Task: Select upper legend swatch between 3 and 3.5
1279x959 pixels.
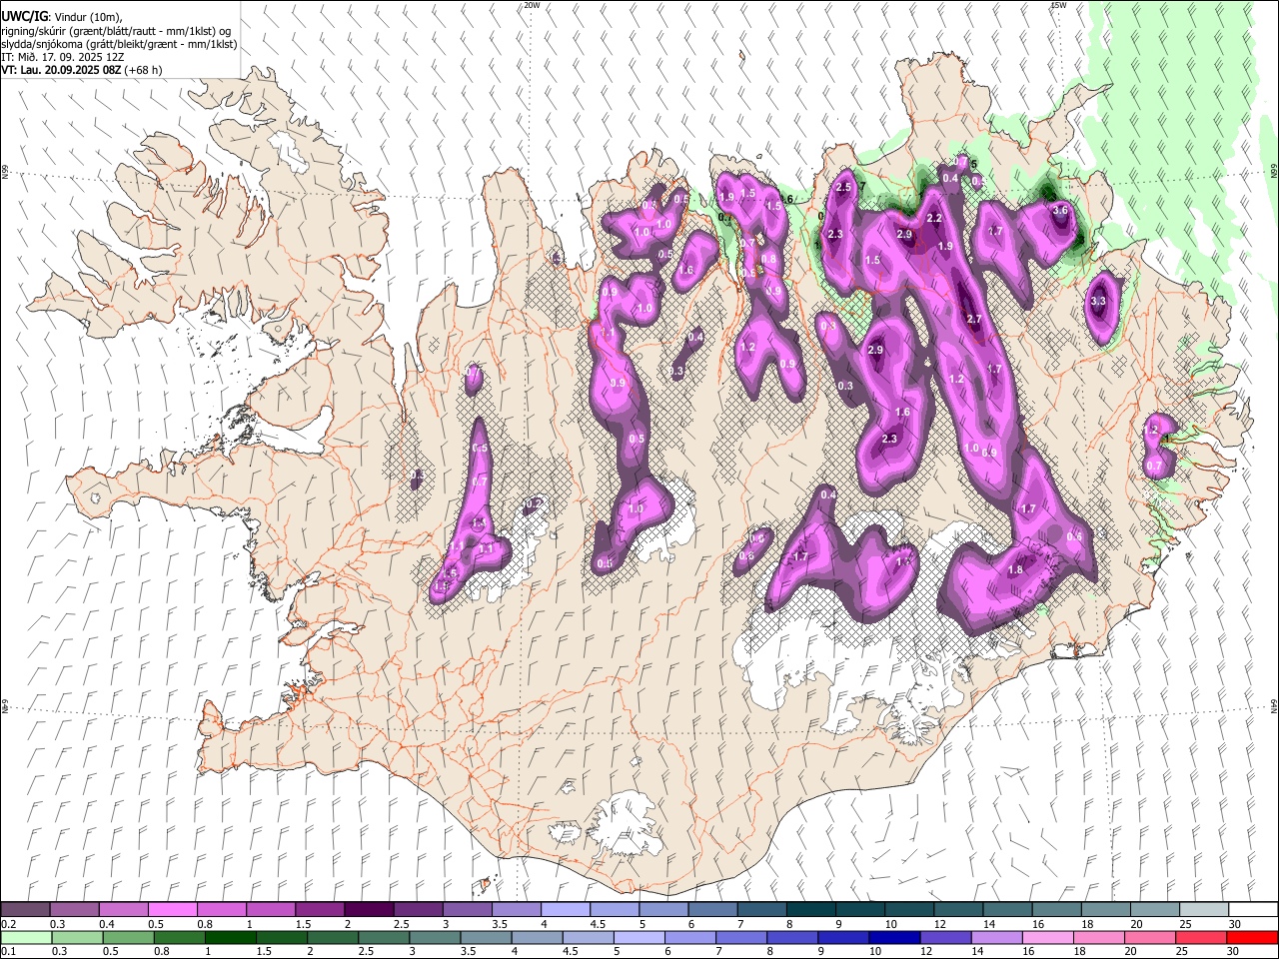Action: pyautogui.click(x=467, y=909)
